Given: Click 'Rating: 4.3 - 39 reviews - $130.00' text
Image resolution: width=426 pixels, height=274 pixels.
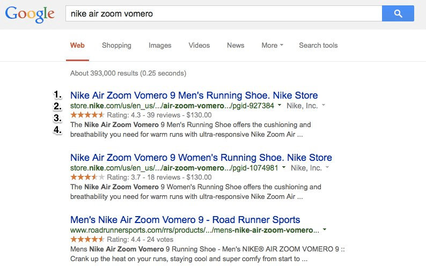Looking at the screenshot, I should [x=159, y=115].
